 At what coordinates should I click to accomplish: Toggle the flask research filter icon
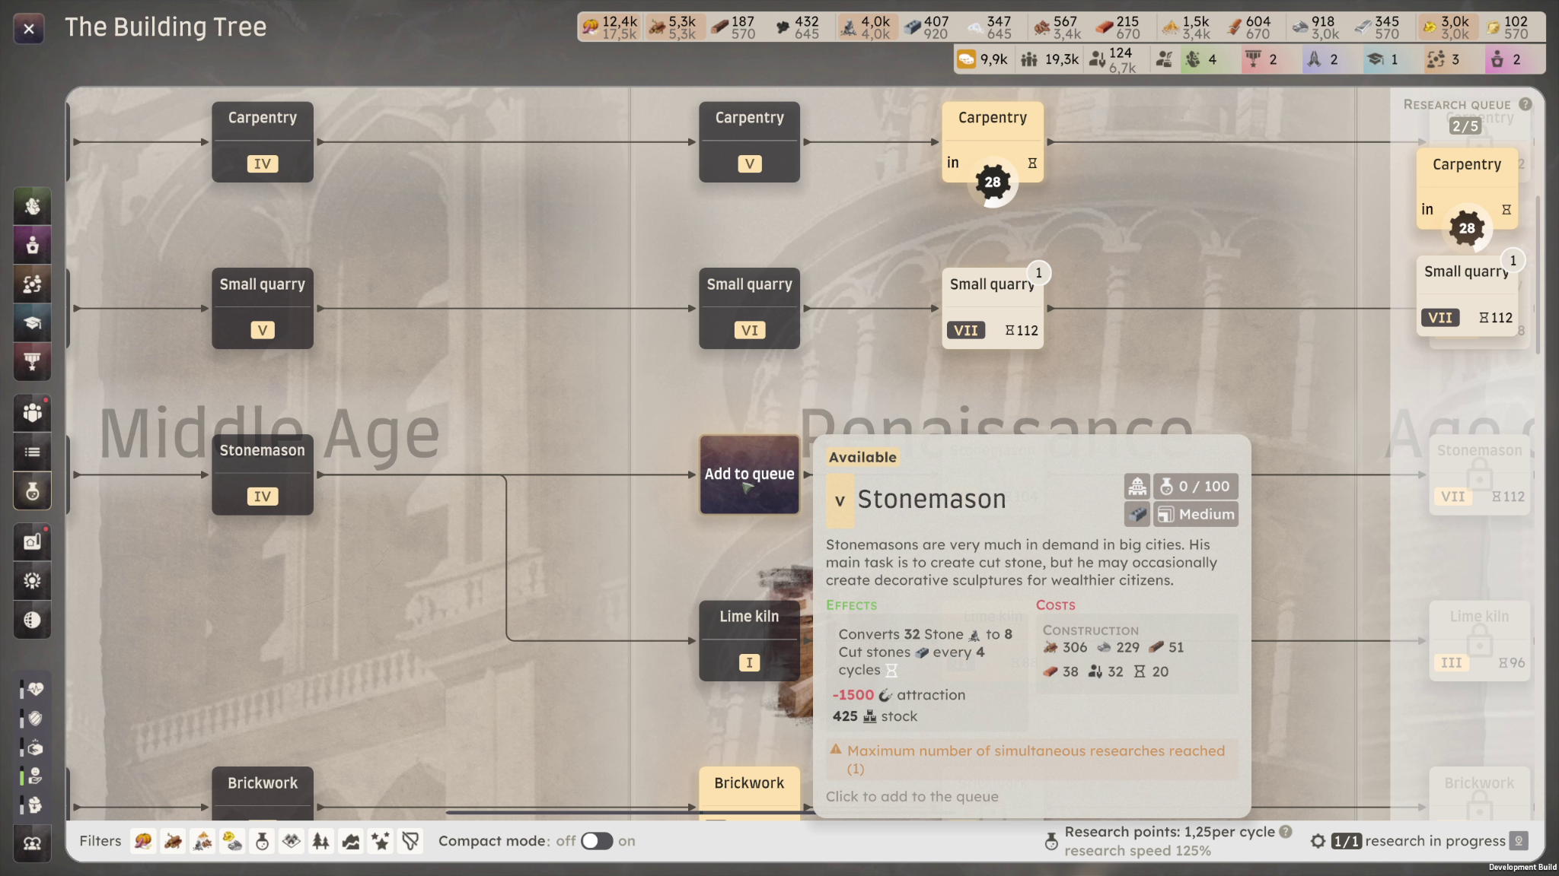262,841
